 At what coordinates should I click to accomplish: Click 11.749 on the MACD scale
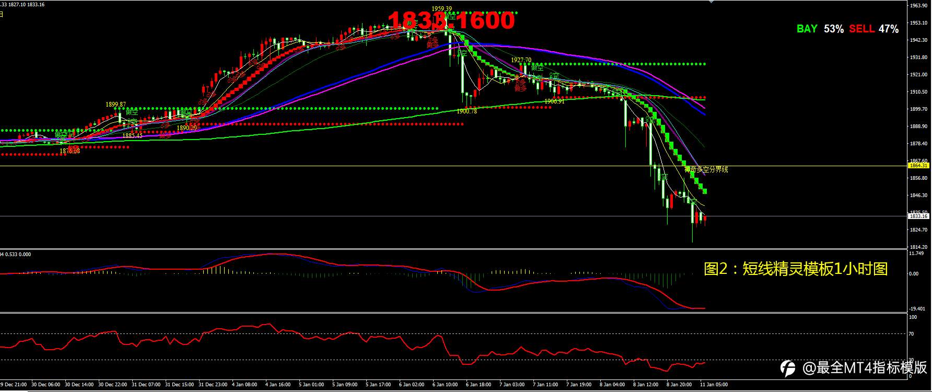pos(917,253)
